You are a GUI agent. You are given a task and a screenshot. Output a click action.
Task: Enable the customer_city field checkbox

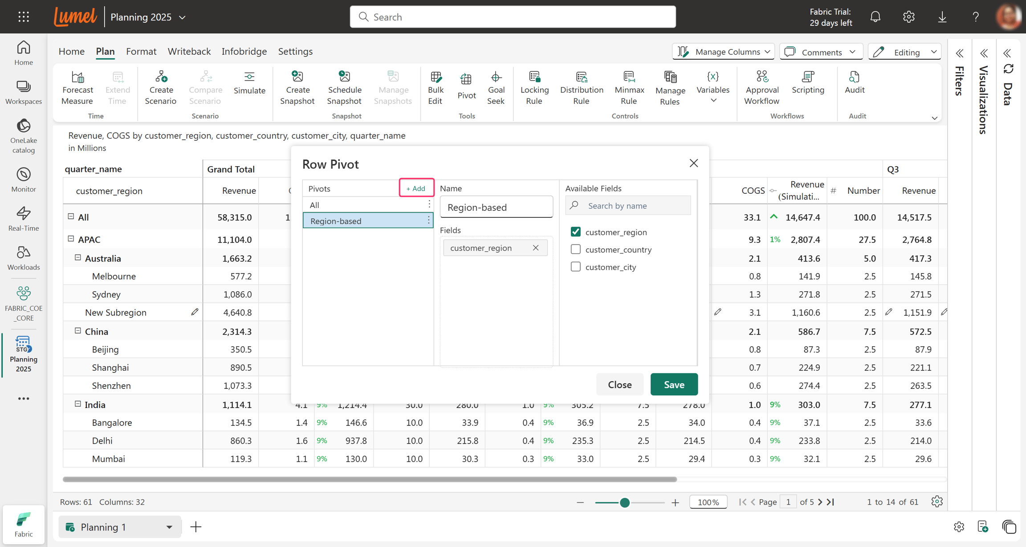point(576,266)
